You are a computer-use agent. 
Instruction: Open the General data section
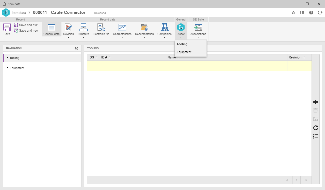point(52,29)
